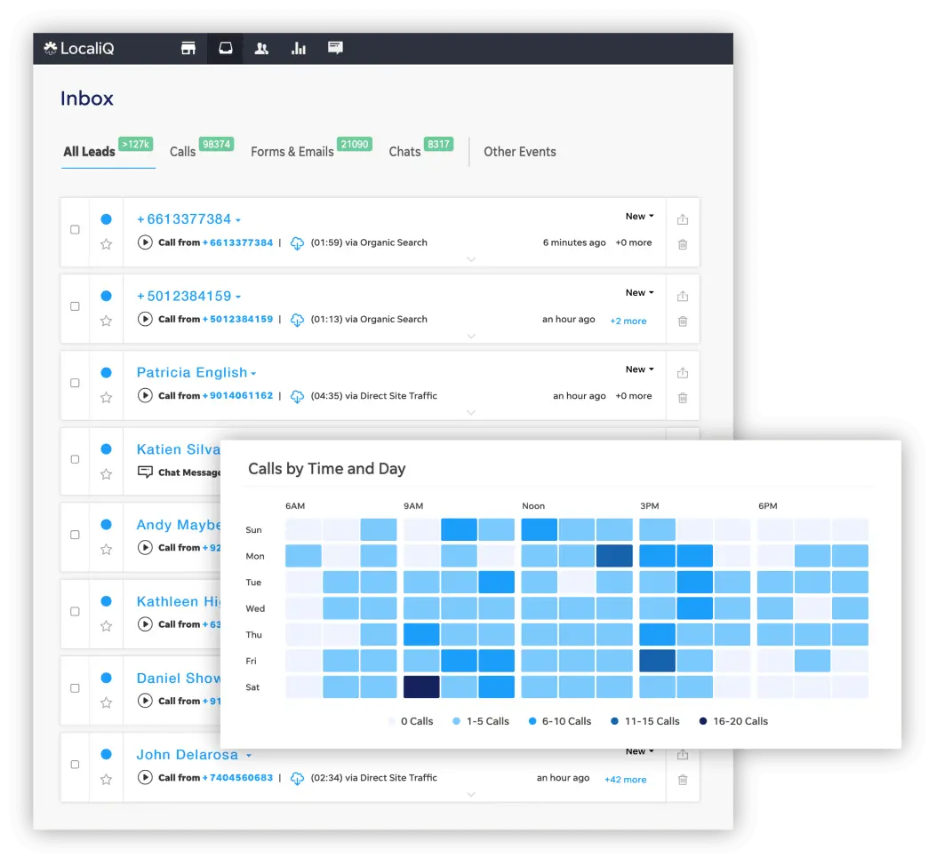Star the John Delarosa lead

(x=107, y=779)
